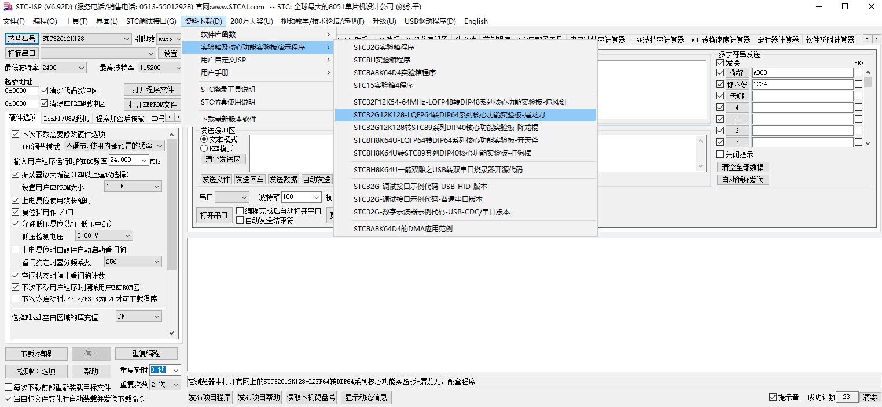Click the 清零 counter reset button
The height and width of the screenshot is (407, 882).
click(x=870, y=397)
